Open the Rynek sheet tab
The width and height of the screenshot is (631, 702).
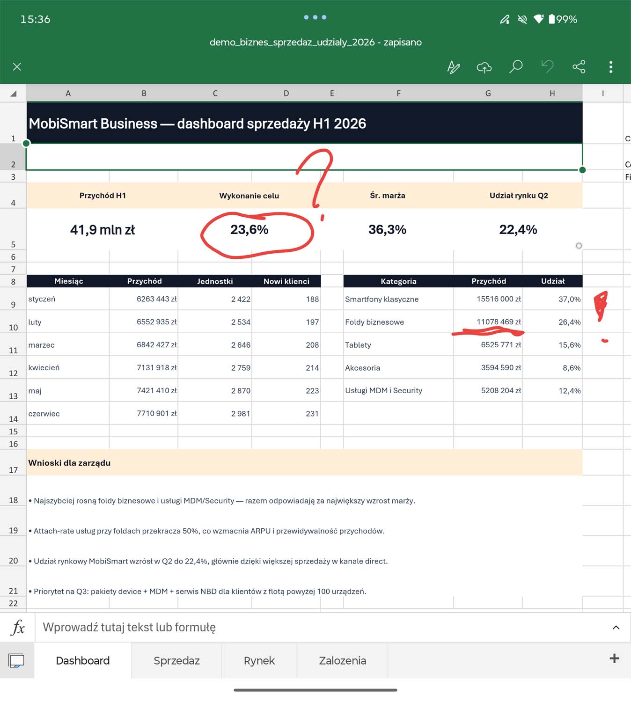click(259, 661)
